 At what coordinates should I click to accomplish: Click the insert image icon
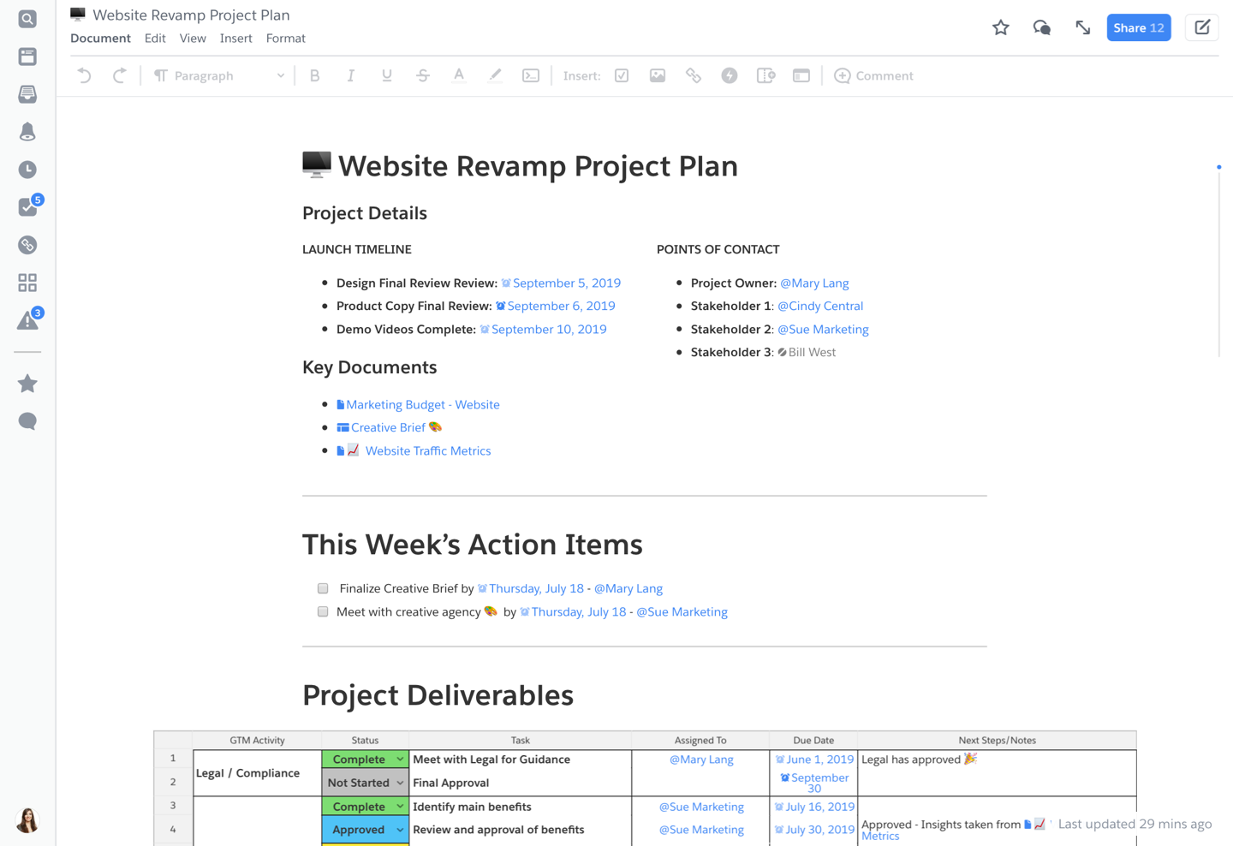[x=658, y=75]
